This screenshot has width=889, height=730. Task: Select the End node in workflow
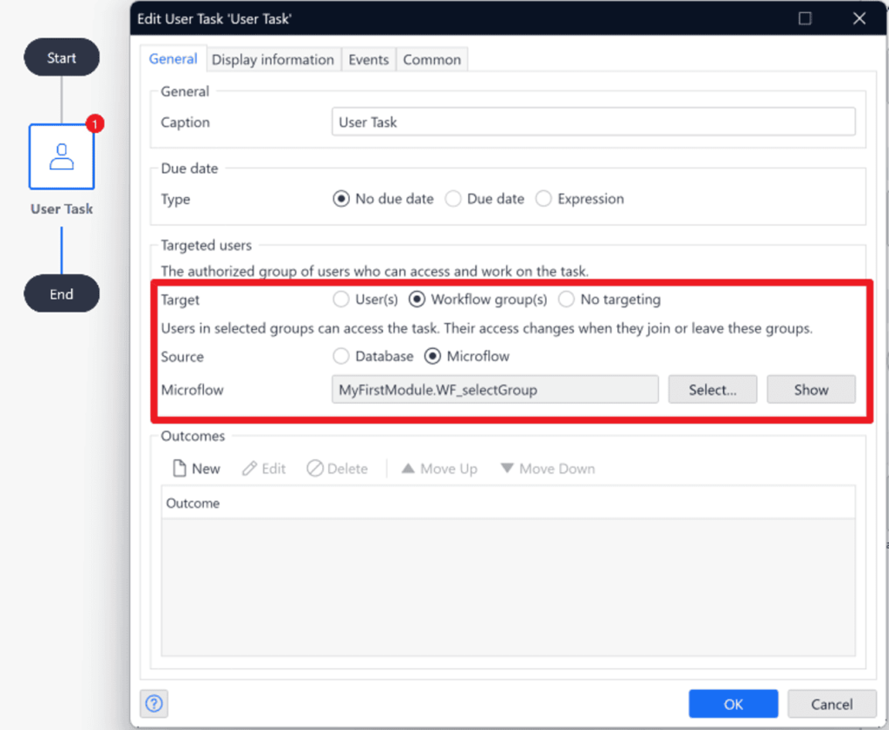point(62,293)
